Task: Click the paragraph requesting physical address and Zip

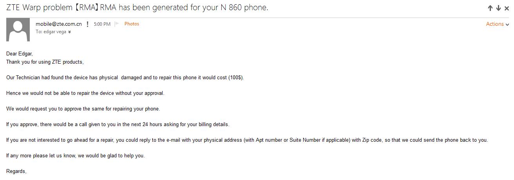Action: click(247, 140)
